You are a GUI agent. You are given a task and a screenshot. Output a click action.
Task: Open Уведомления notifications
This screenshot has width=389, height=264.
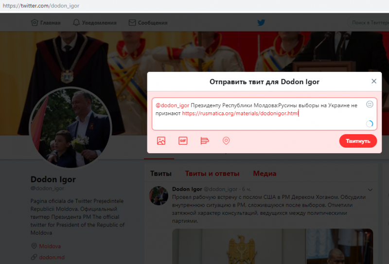94,23
